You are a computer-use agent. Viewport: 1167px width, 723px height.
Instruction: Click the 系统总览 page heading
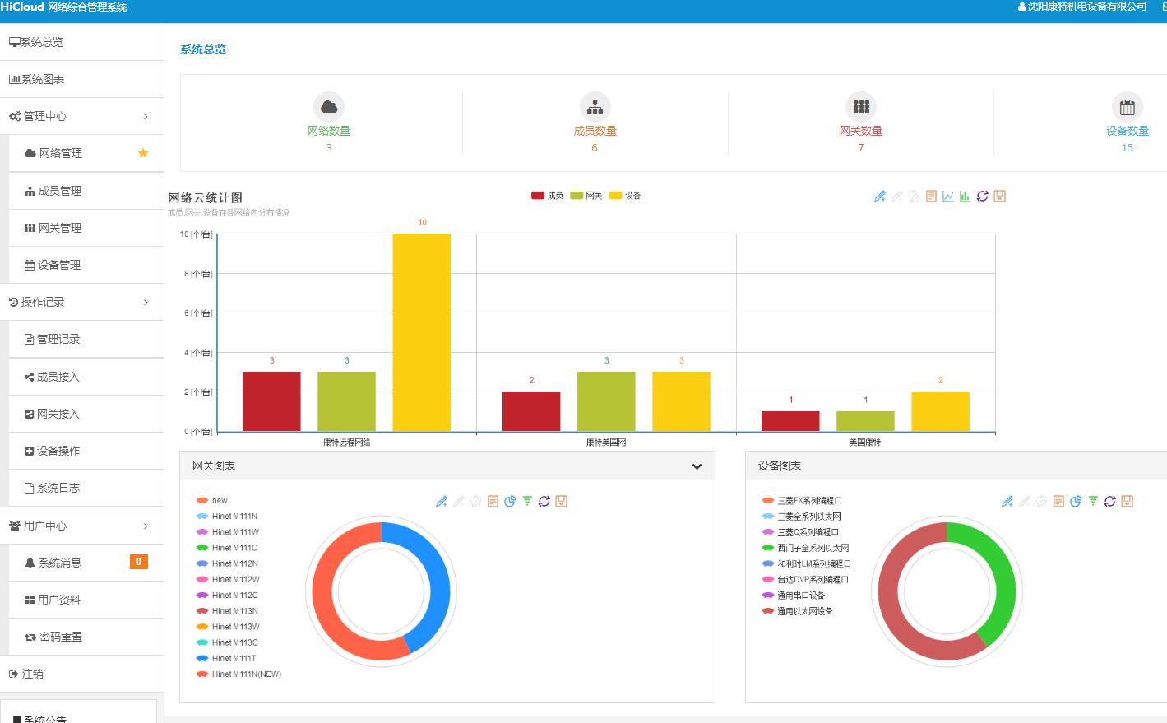click(203, 49)
